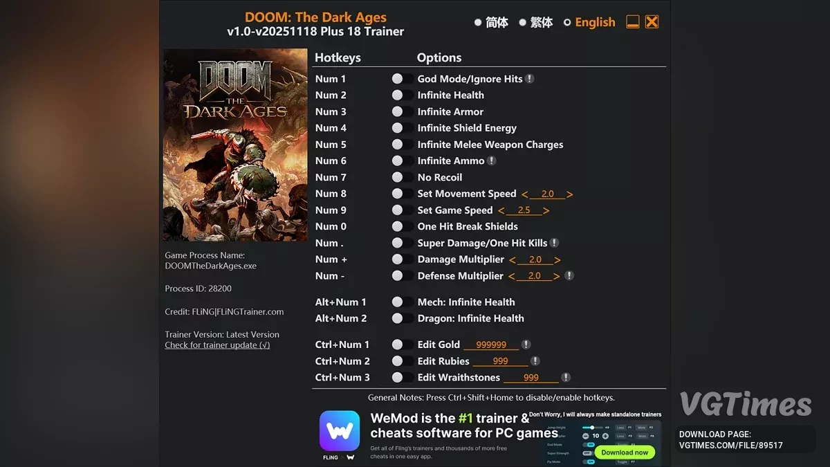Toggle Edit Rubies option
Screen dimensions: 830x467
point(402,361)
